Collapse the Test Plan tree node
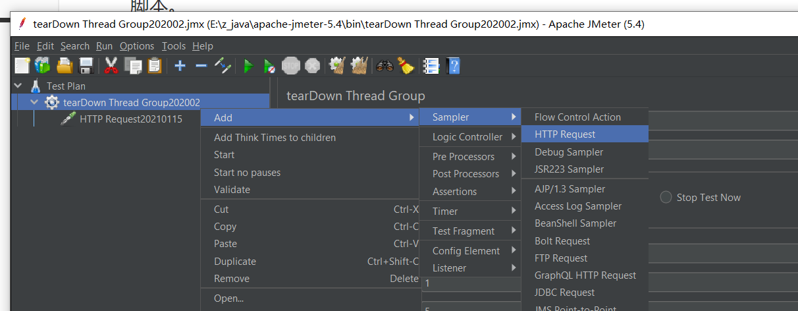Viewport: 798px width, 311px height. click(x=18, y=86)
